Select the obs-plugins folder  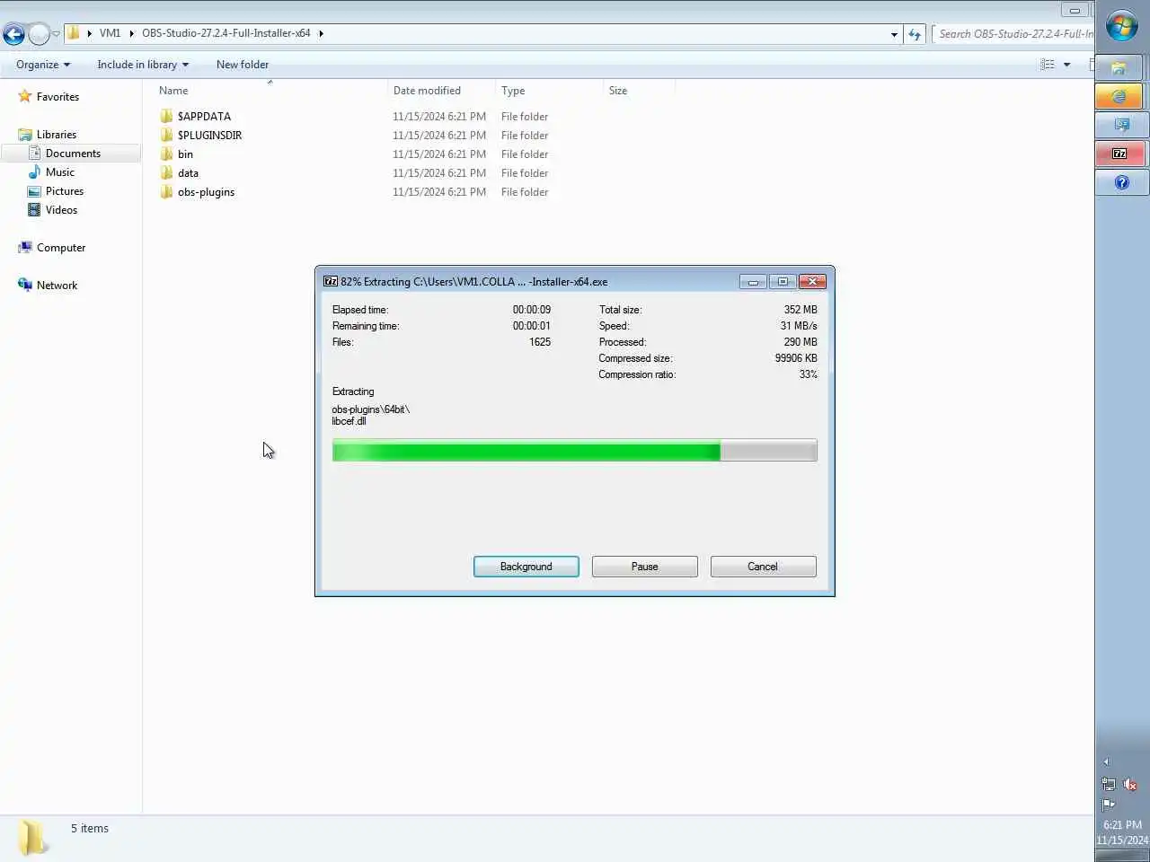[206, 192]
